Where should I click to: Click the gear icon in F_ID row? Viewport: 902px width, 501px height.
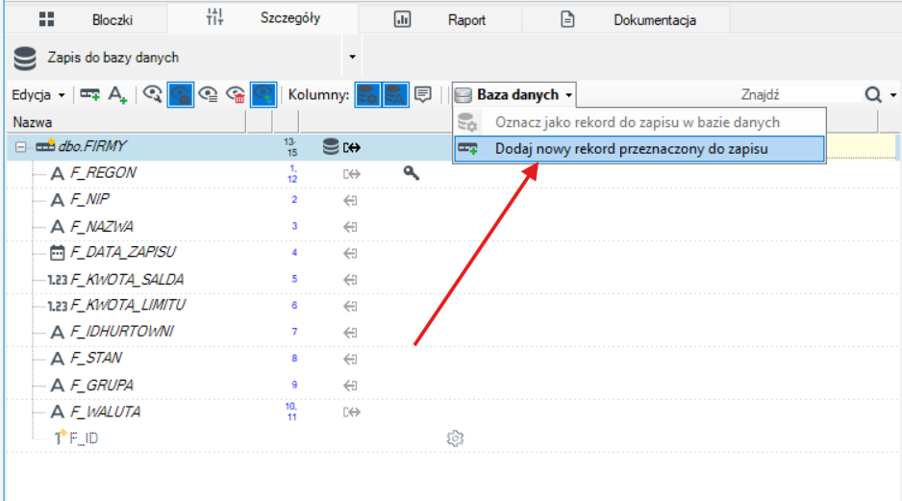click(x=455, y=438)
